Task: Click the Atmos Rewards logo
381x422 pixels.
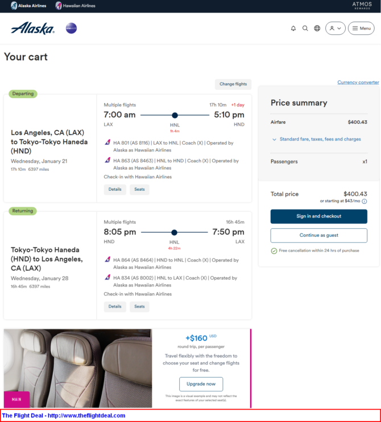Action: point(362,5)
